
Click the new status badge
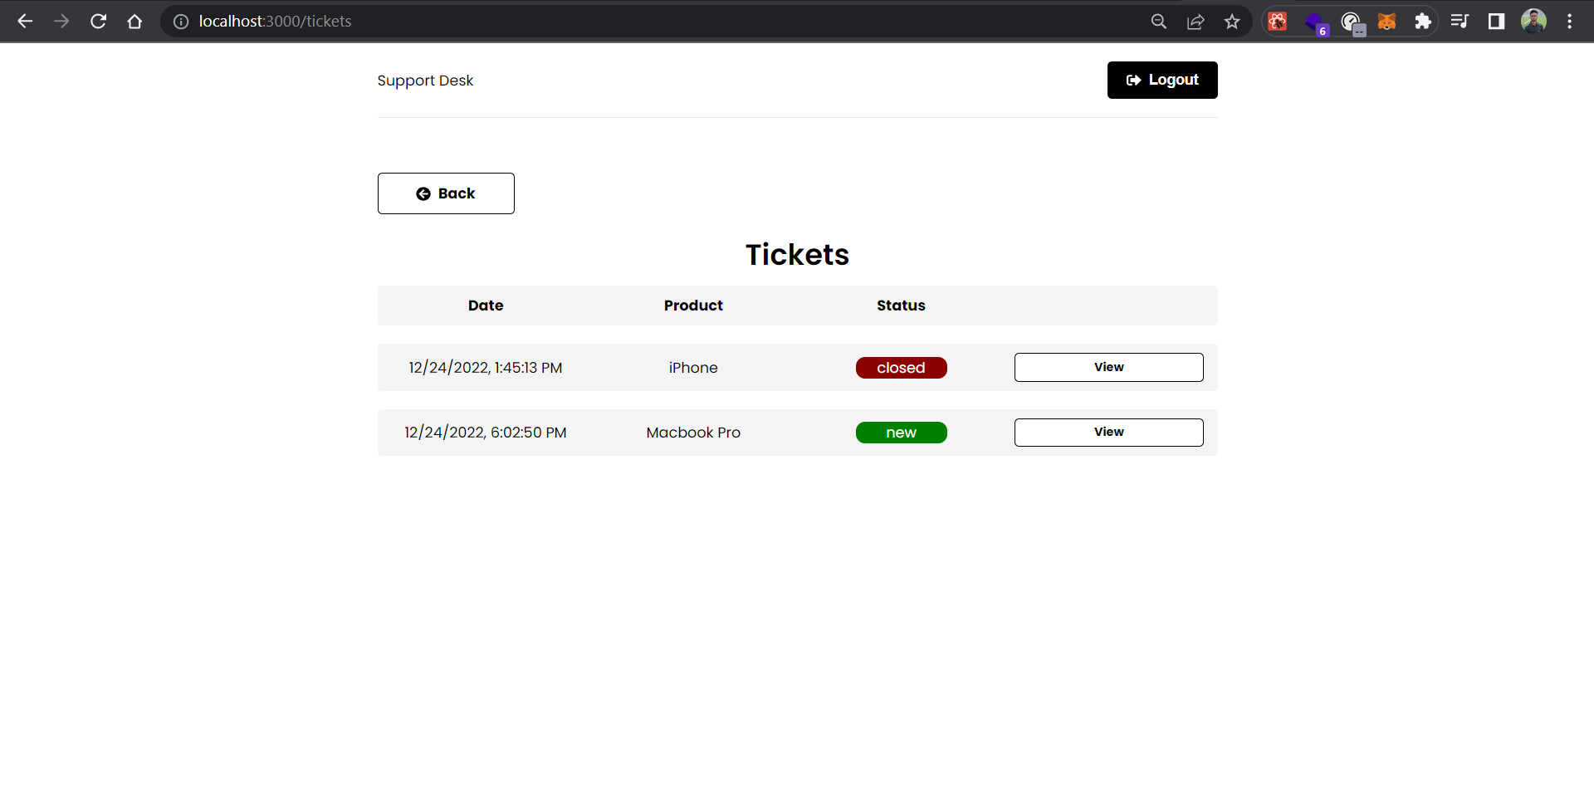click(901, 433)
